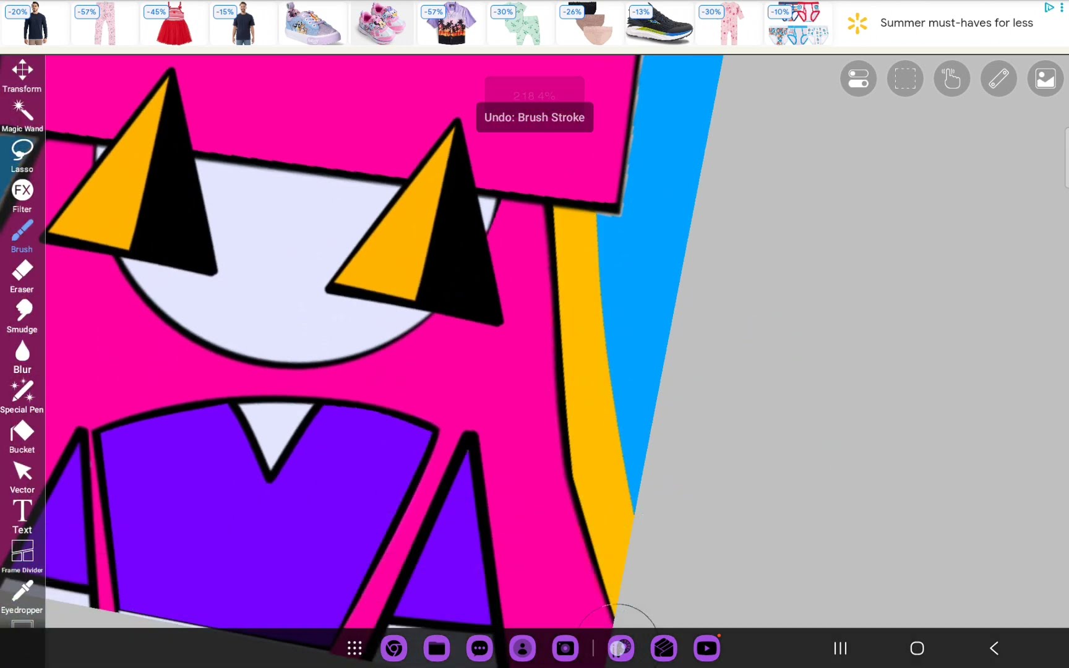Open the -26% underwear ad thumbnail
The width and height of the screenshot is (1069, 668).
point(590,24)
